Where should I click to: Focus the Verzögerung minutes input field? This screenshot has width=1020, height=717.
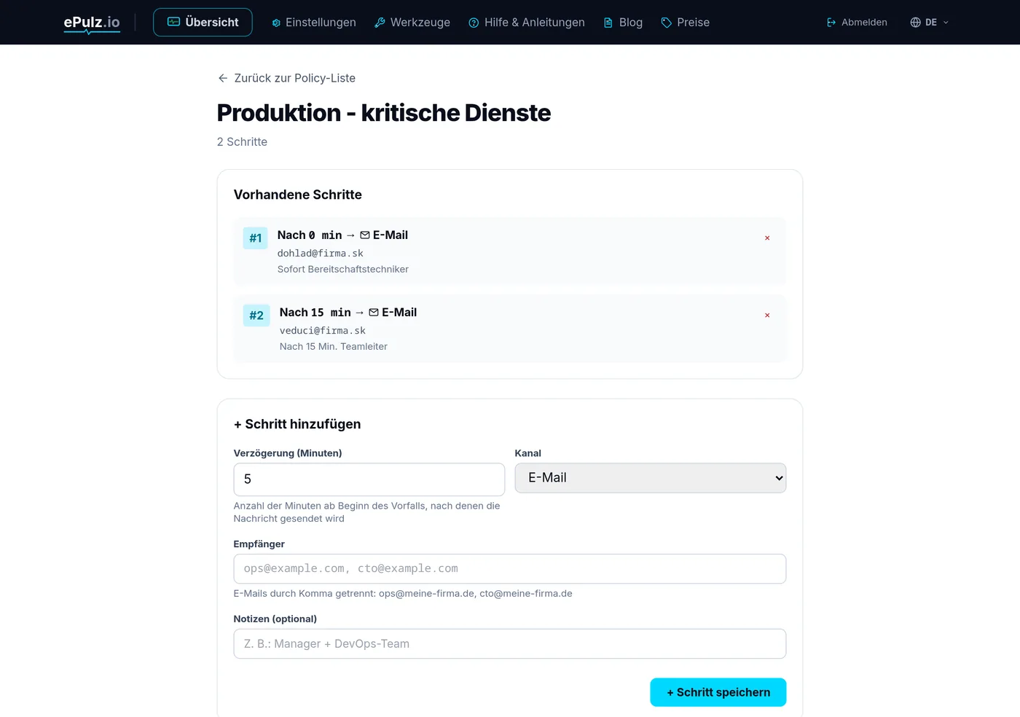(369, 479)
